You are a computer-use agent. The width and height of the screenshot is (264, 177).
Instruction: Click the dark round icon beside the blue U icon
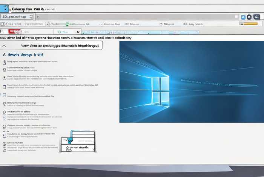point(249,17)
